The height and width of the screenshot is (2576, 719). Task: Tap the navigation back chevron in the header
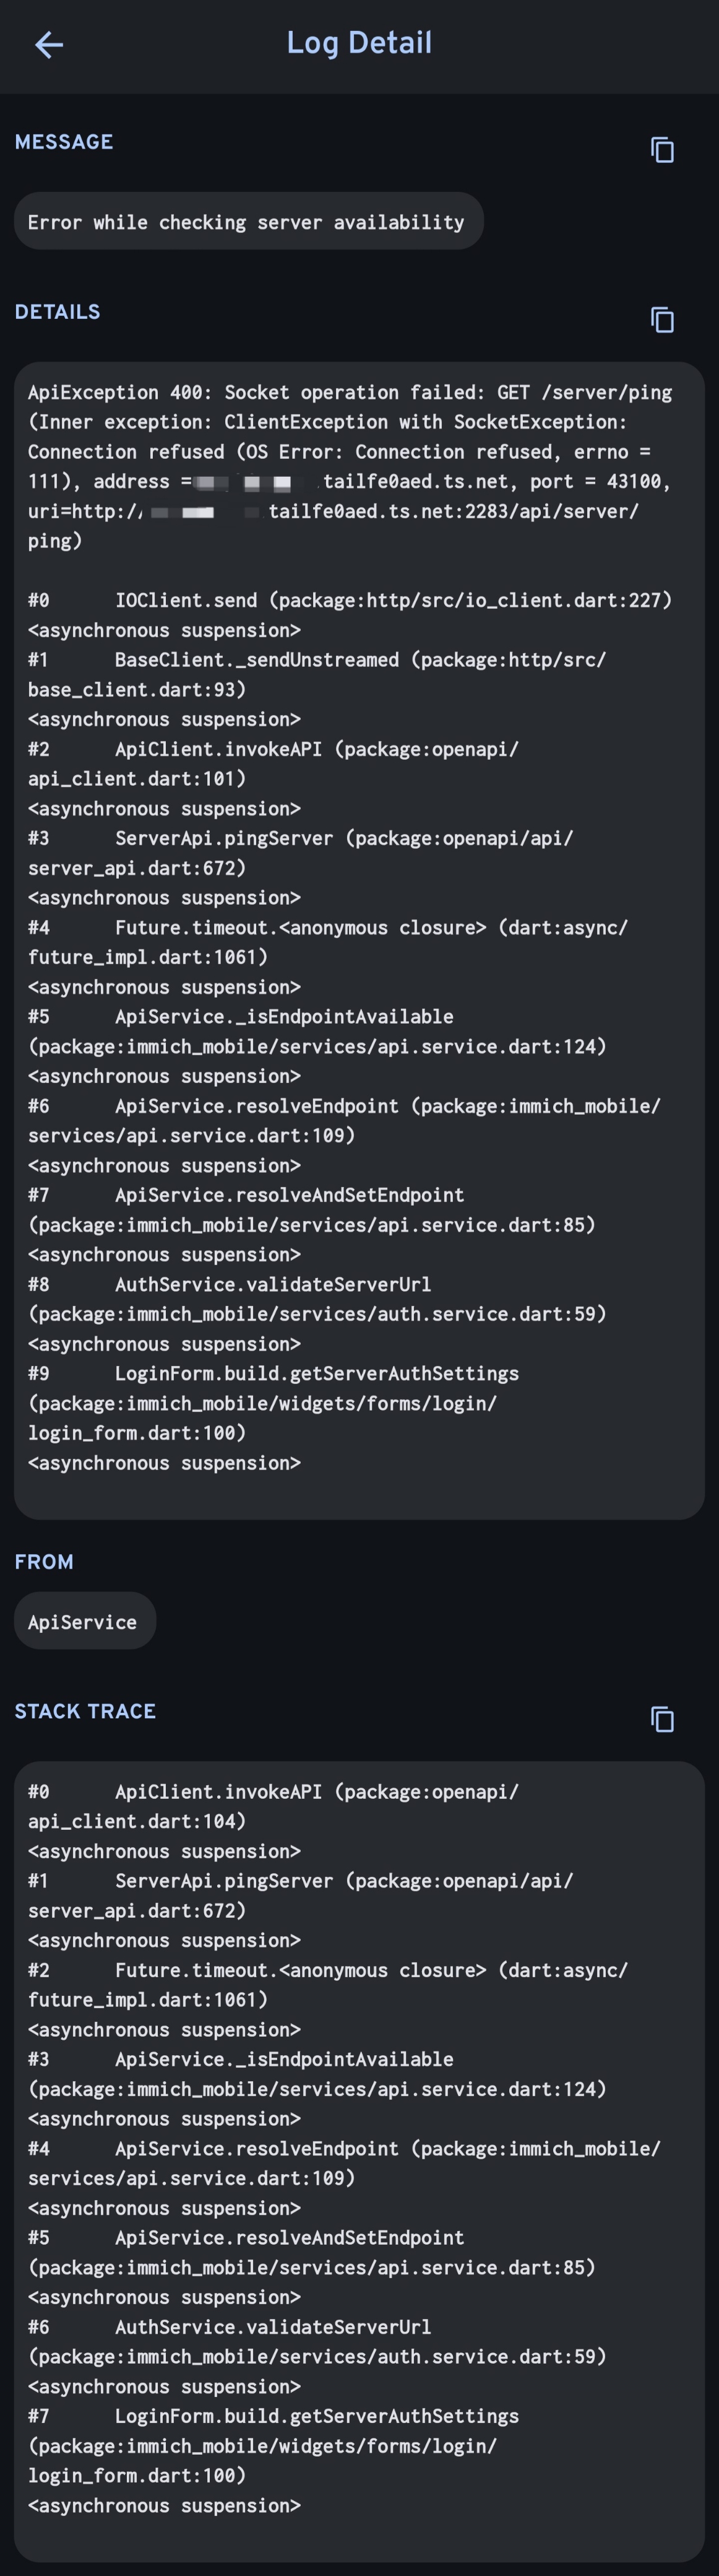pos(48,45)
